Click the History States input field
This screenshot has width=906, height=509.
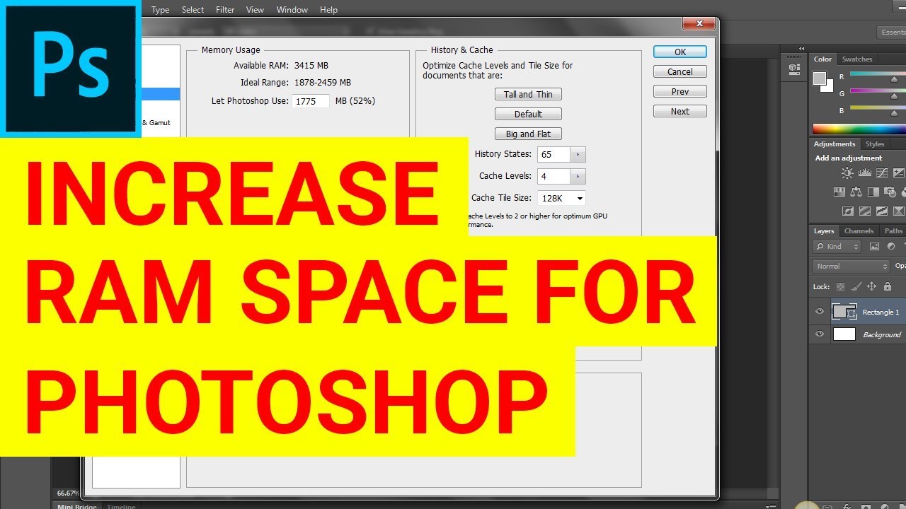click(554, 155)
